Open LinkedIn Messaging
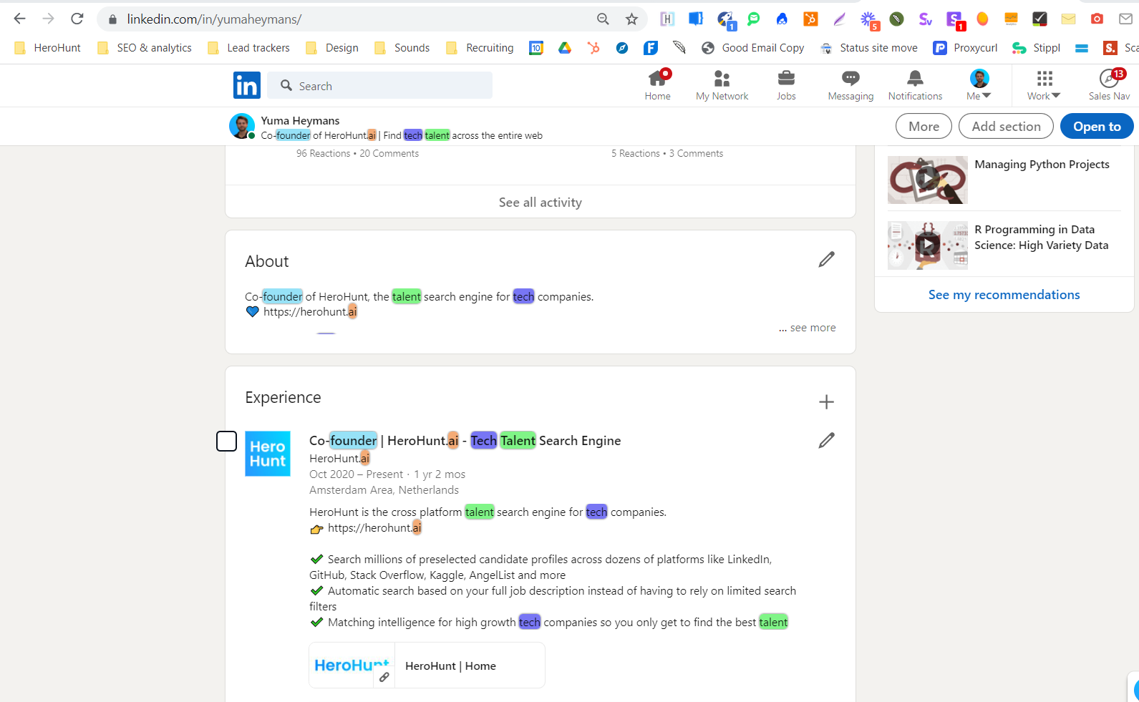This screenshot has width=1139, height=702. (x=850, y=86)
